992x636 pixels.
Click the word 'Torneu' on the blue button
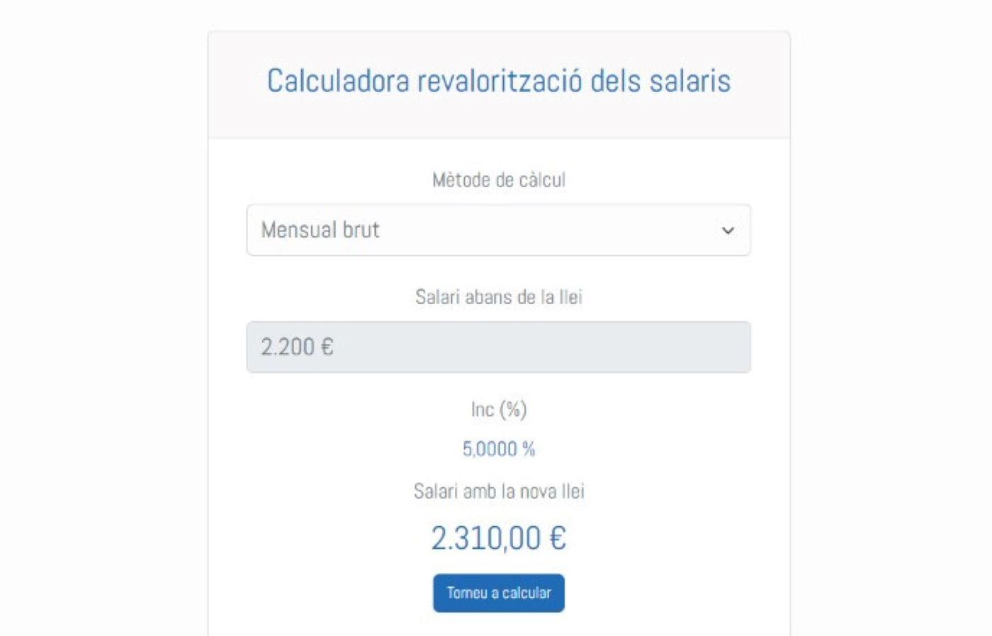(x=466, y=593)
